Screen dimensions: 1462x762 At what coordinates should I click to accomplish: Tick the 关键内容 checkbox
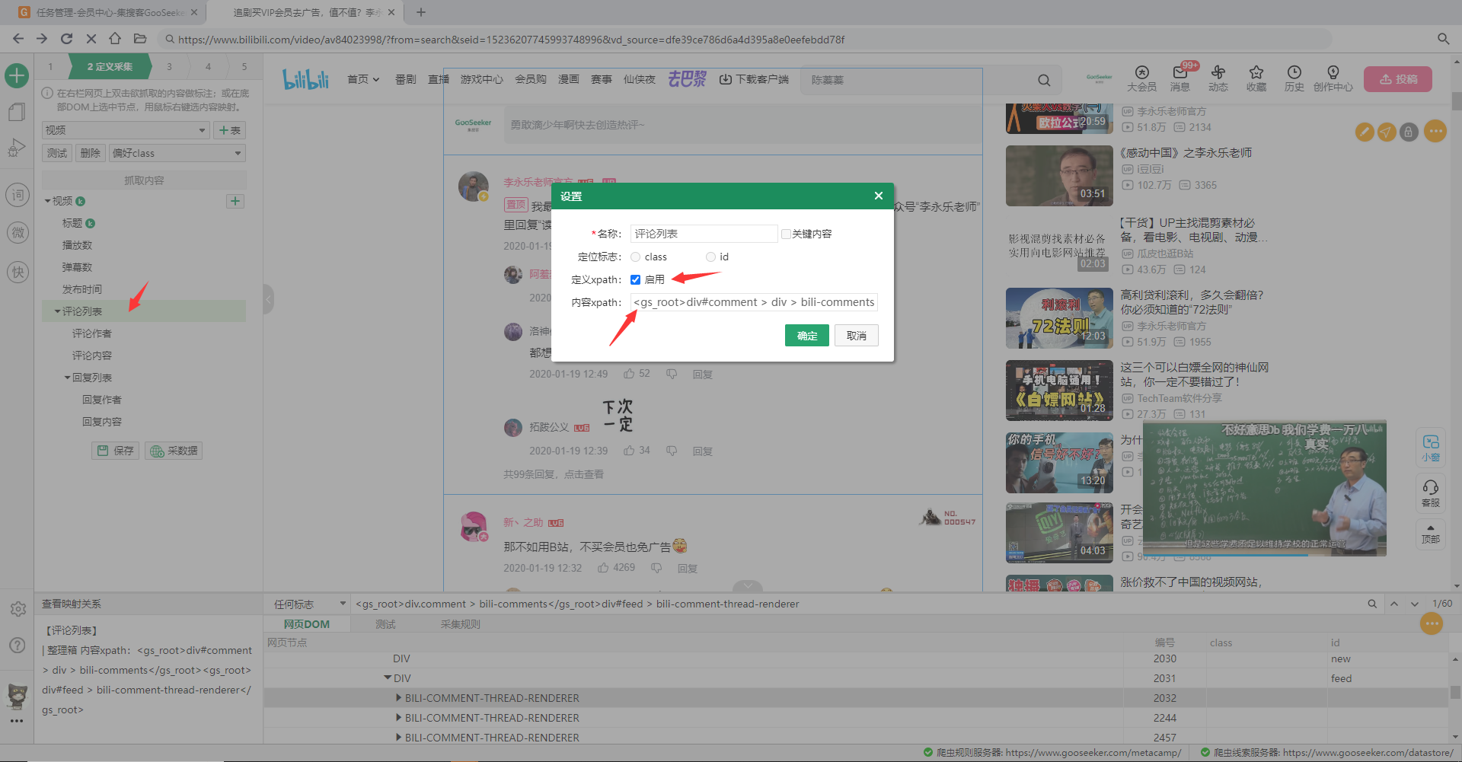[786, 234]
